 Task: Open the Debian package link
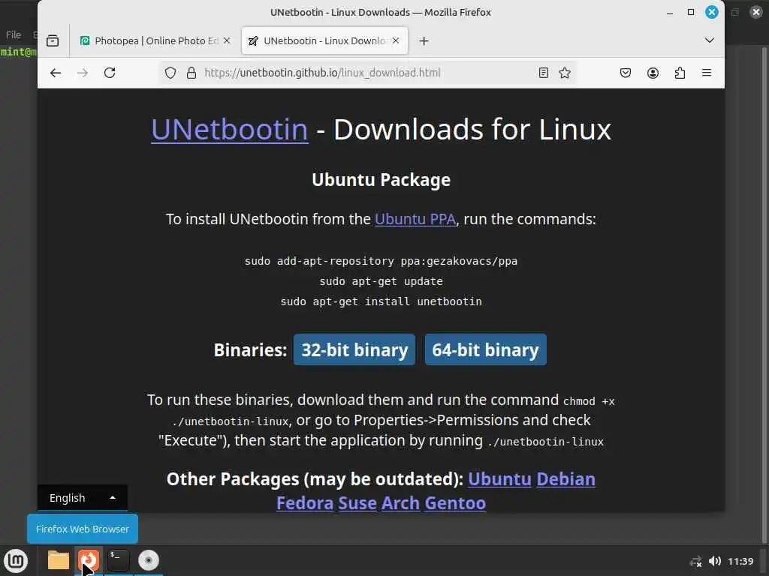(x=565, y=479)
